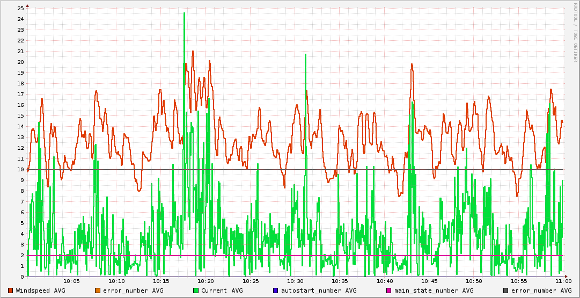Click the y-axis value 10

(21, 169)
